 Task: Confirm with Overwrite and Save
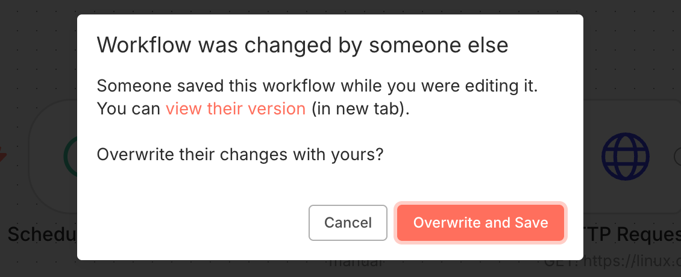coord(480,223)
